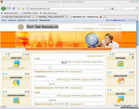
Task: Reload the page with the refresh icon
Action: coord(14,9)
